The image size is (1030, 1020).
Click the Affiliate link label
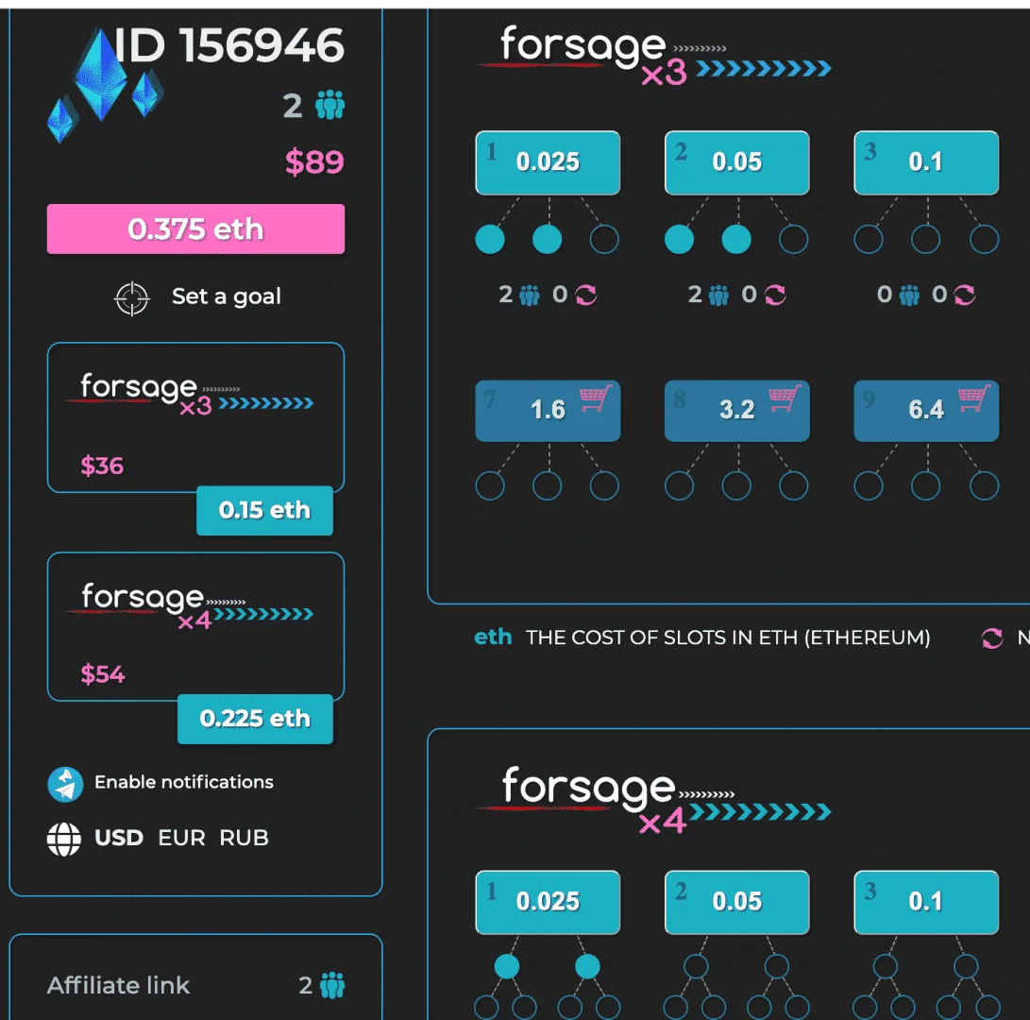[118, 985]
